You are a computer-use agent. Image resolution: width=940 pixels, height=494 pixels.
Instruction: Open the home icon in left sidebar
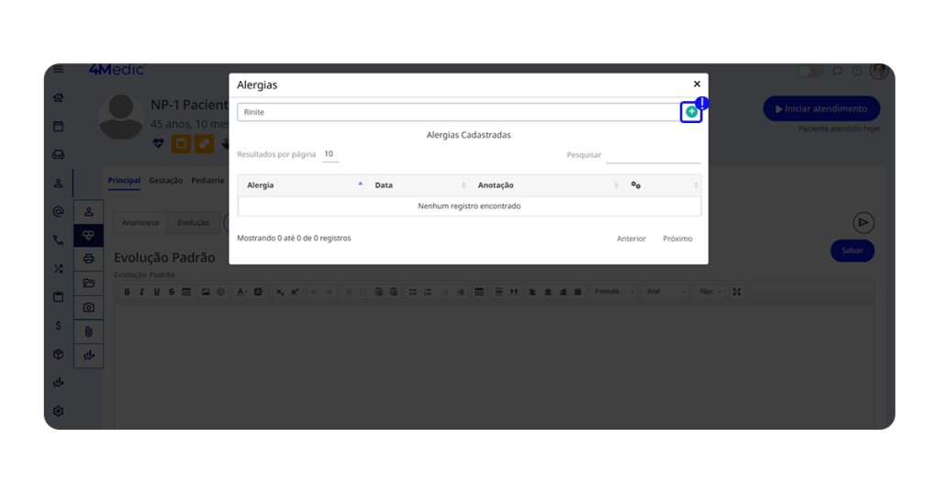(59, 97)
